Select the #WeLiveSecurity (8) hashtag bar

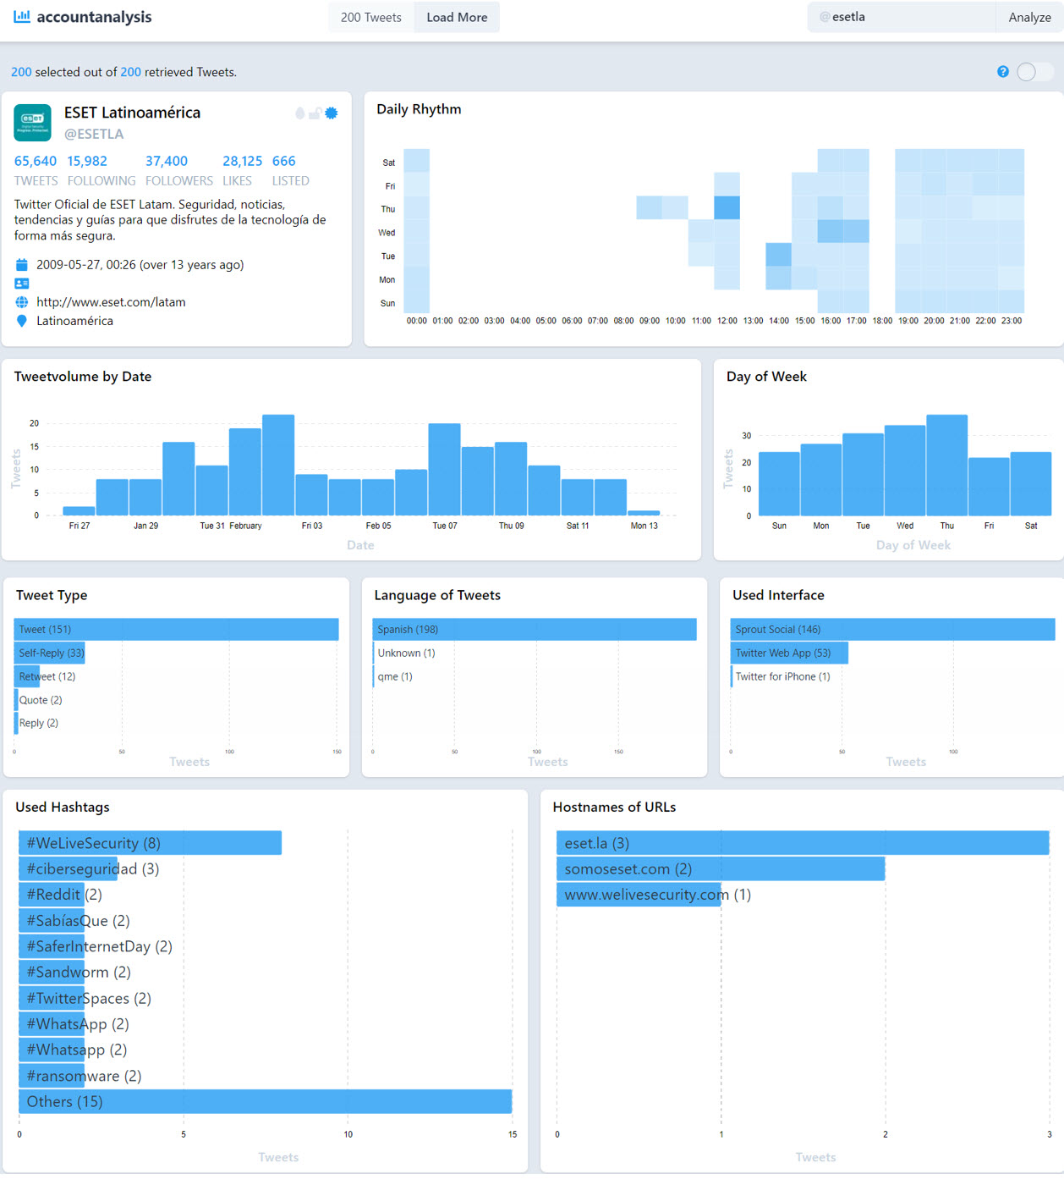click(150, 843)
